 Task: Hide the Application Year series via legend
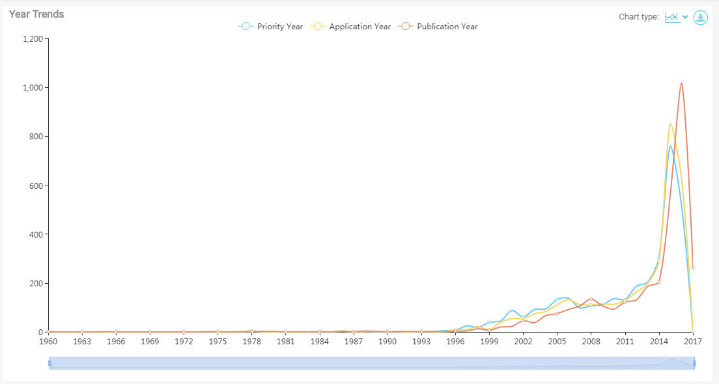(359, 27)
